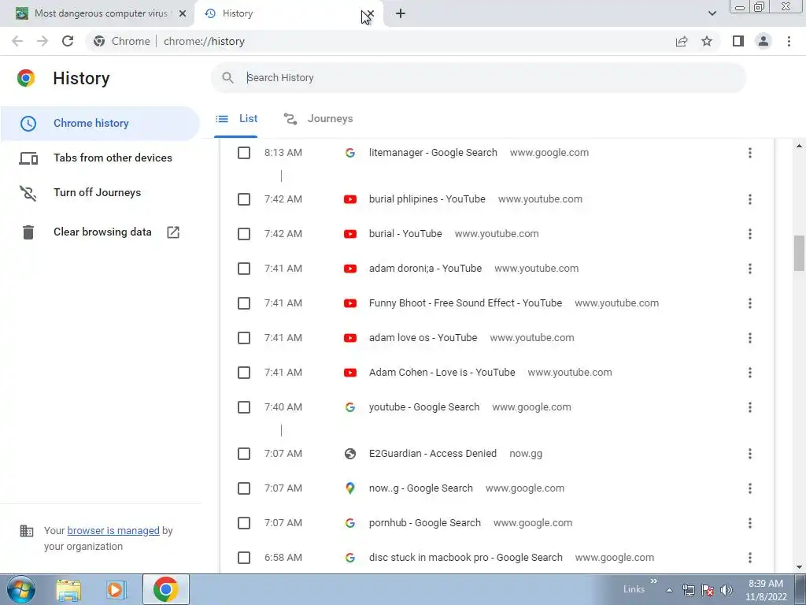Switch to the List tab
The width and height of the screenshot is (806, 605).
[x=236, y=119]
